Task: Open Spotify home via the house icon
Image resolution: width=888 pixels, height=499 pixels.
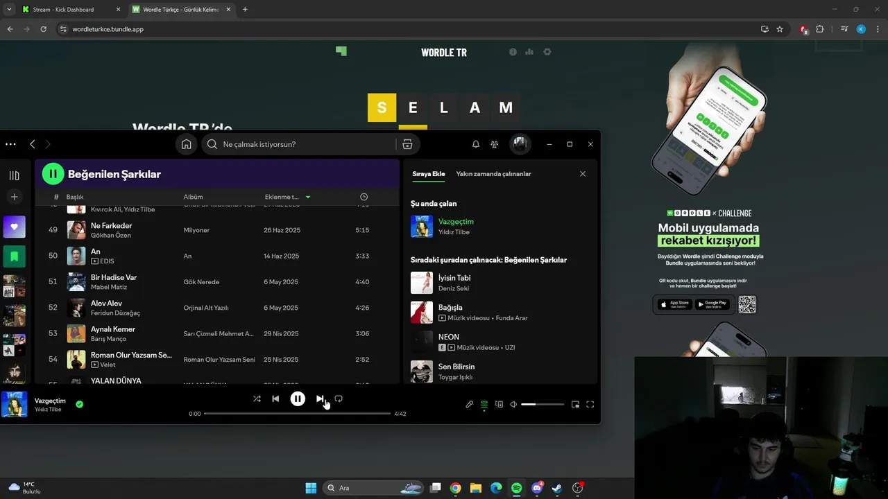Action: [x=186, y=144]
